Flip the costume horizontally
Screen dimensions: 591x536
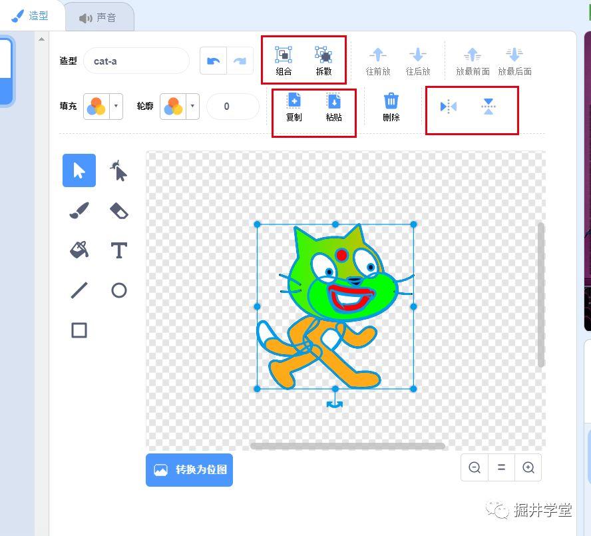click(449, 107)
